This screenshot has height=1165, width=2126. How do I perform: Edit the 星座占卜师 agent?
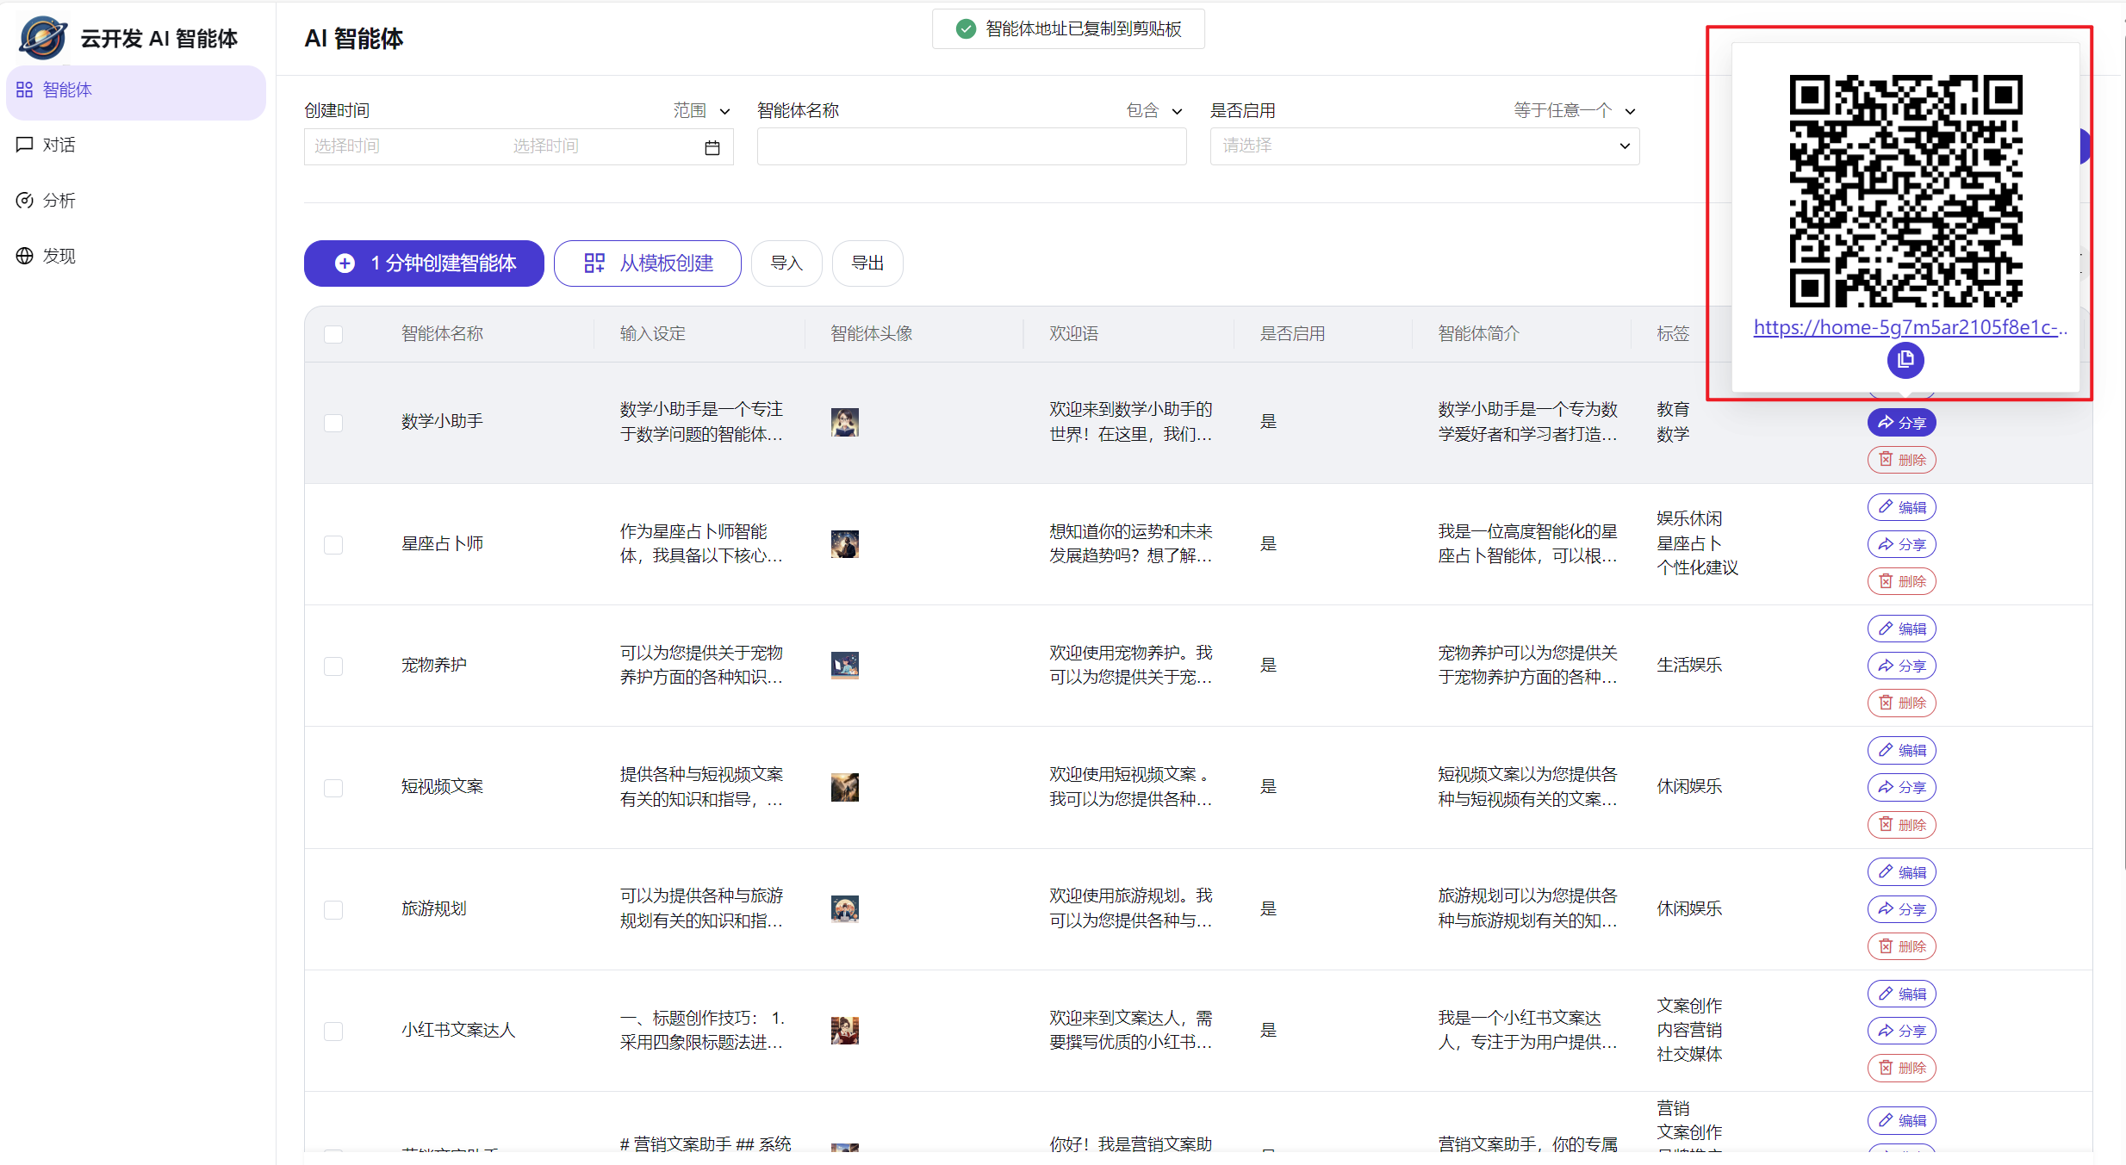click(1901, 507)
